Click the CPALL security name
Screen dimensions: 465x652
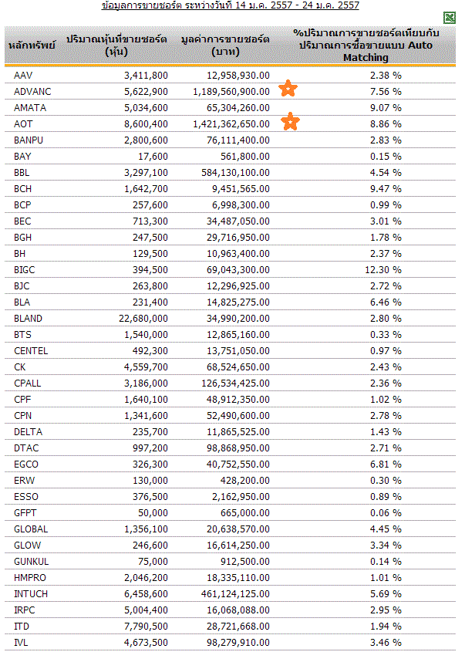pos(29,383)
